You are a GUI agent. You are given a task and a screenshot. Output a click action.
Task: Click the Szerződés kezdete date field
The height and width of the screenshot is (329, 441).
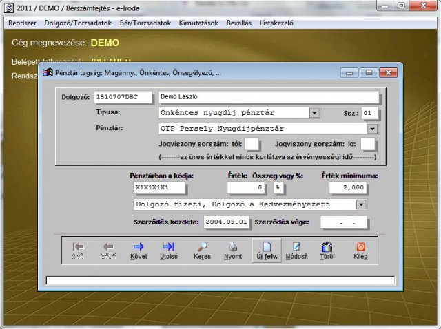pos(226,222)
